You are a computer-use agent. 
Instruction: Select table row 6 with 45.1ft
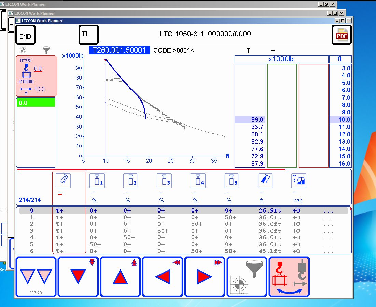coord(184,251)
